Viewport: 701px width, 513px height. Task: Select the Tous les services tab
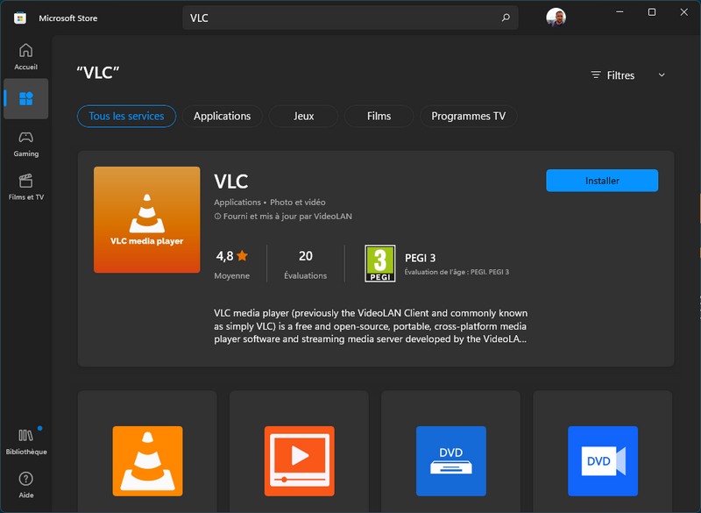(x=126, y=117)
